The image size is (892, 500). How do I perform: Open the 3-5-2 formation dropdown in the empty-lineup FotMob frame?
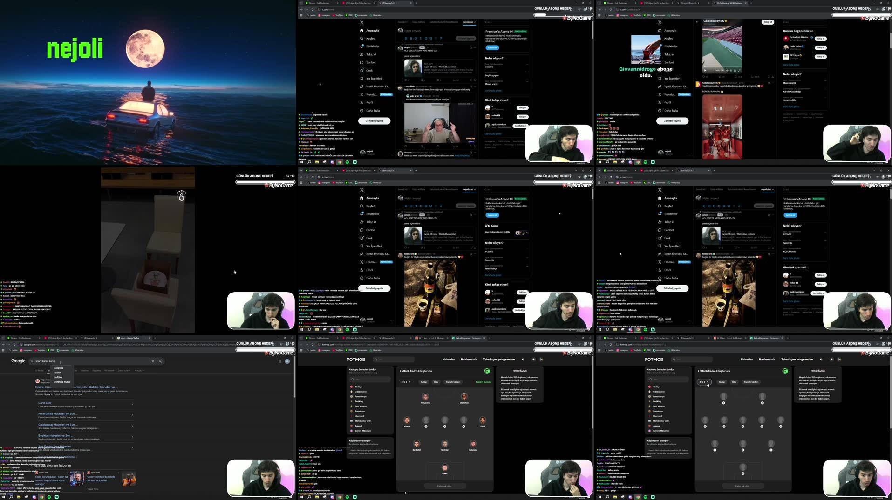tap(704, 382)
